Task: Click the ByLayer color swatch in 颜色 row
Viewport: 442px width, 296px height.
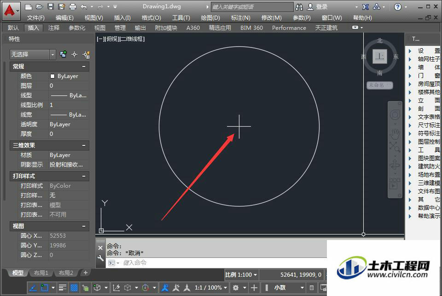Action: pos(52,76)
